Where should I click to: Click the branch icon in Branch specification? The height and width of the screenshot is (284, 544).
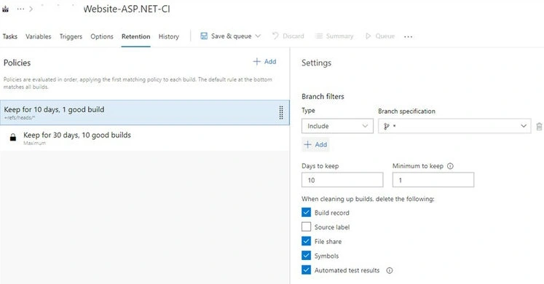(x=386, y=126)
